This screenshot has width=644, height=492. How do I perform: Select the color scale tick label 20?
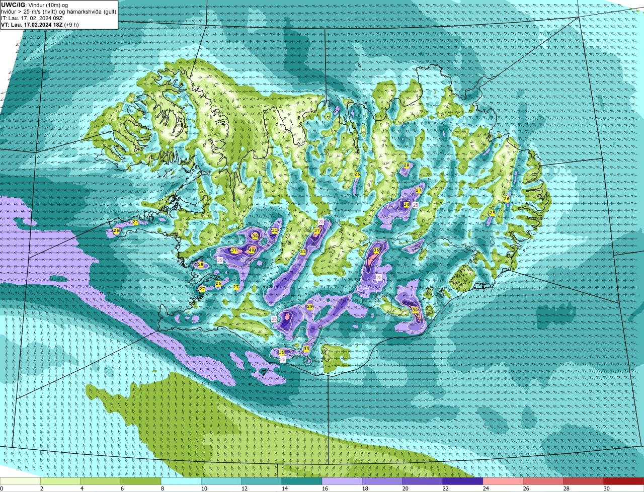pyautogui.click(x=406, y=488)
